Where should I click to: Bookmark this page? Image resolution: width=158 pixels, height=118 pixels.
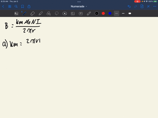pyautogui.click(x=22, y=7)
